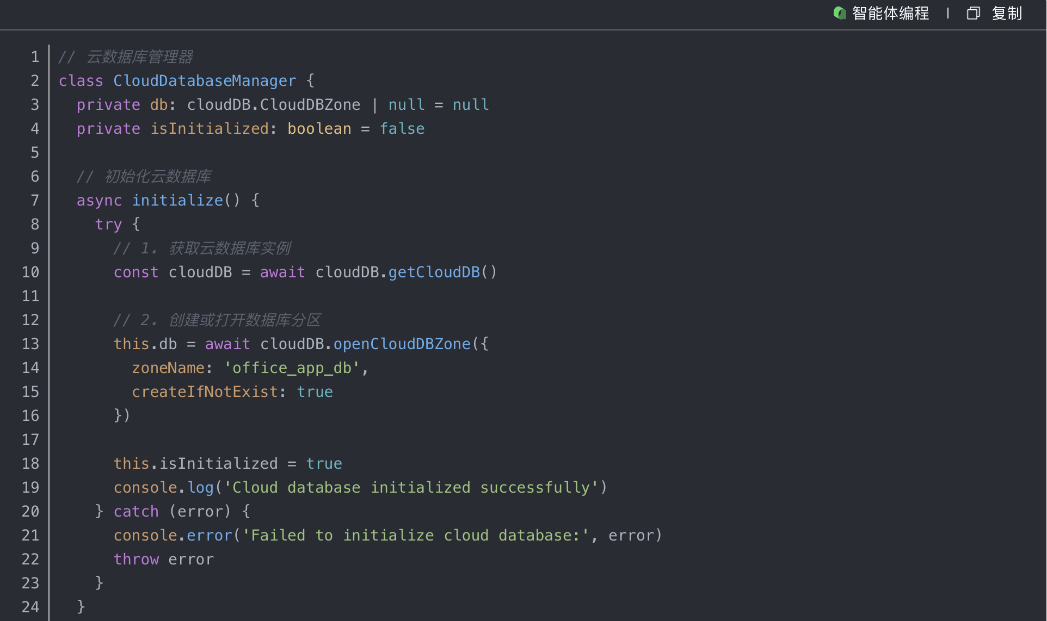Click the comment 云数据库管理器 on line 1
The width and height of the screenshot is (1047, 621).
(x=139, y=57)
